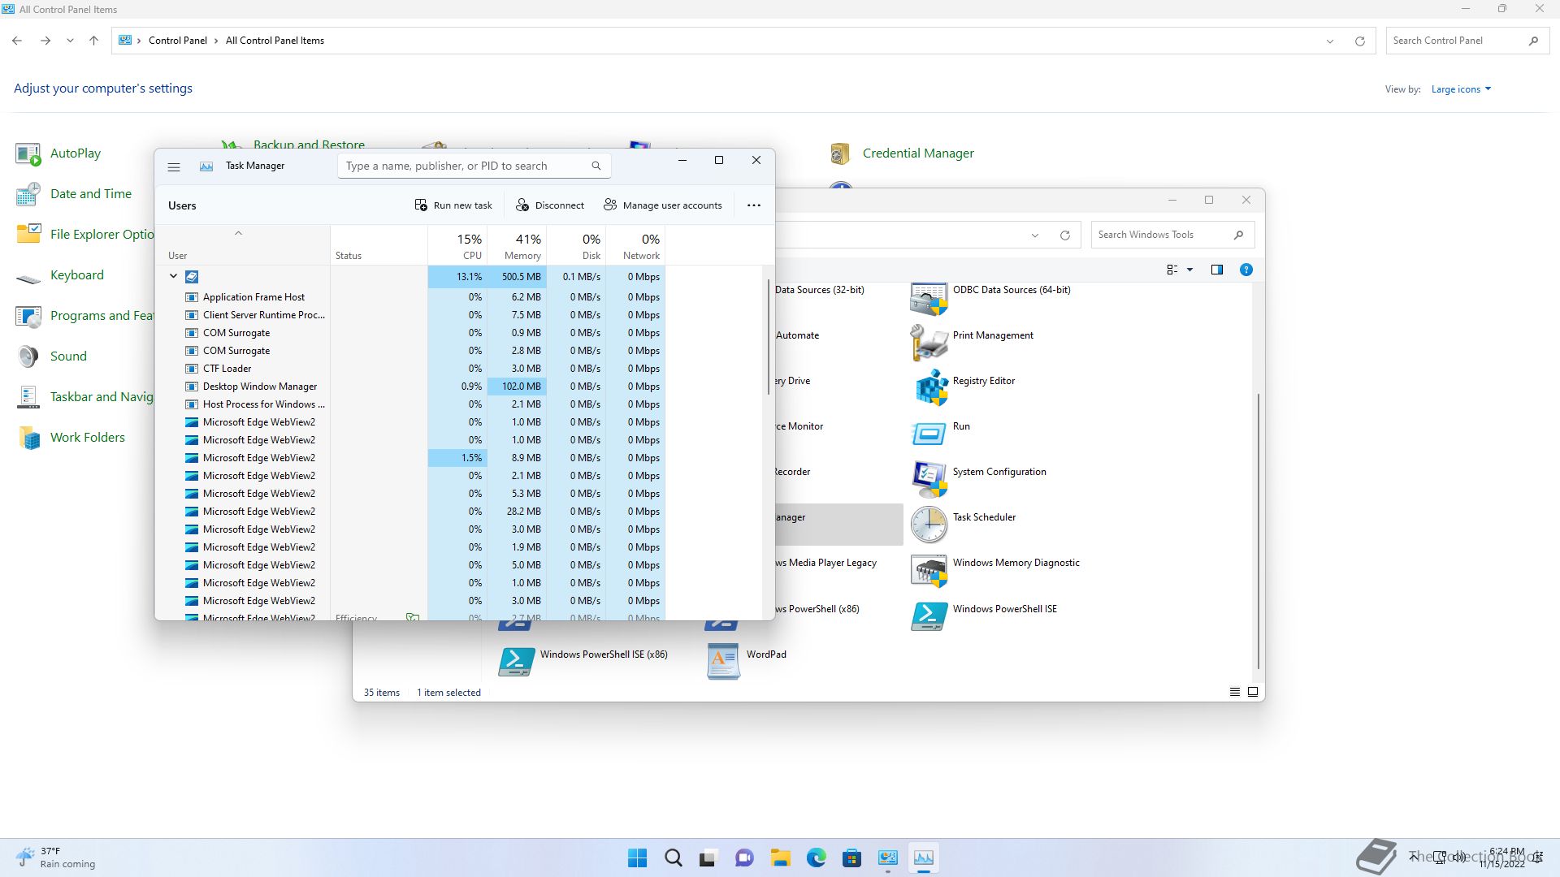This screenshot has height=877, width=1560.
Task: Open Windows PowerShell ISE shortcut
Action: 984,617
